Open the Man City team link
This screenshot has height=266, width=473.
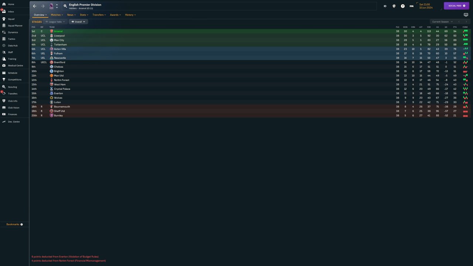pos(59,40)
